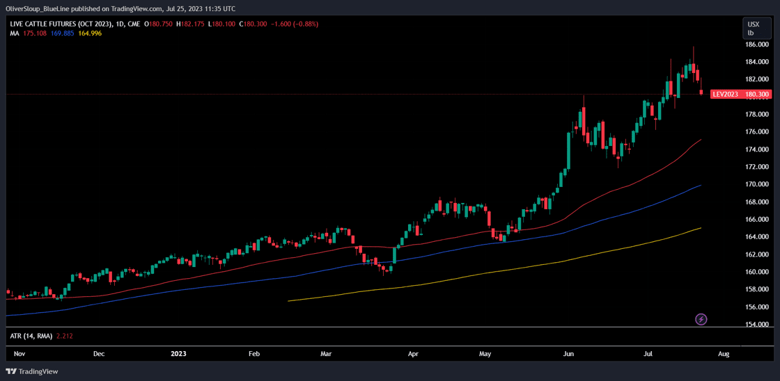Click the 170.000 price axis label

(756, 184)
